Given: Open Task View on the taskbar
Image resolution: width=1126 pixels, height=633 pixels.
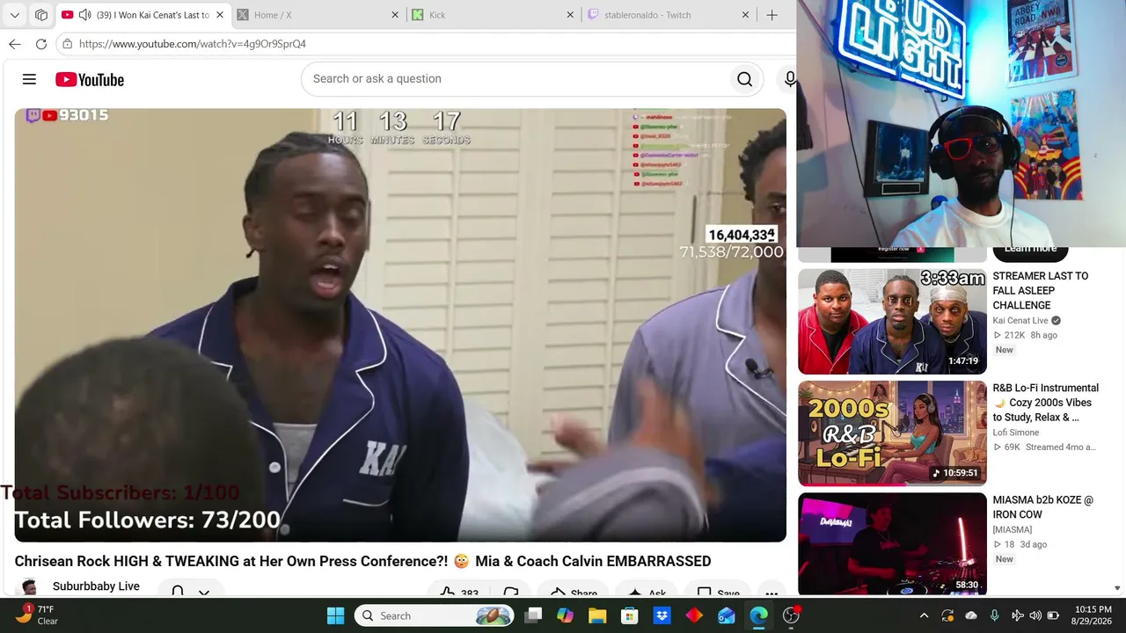Looking at the screenshot, I should click(533, 615).
